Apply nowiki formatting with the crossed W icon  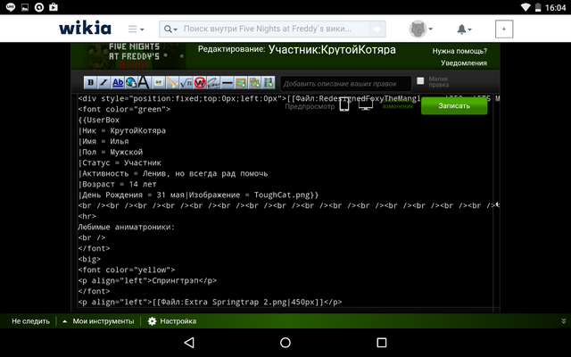pos(200,83)
